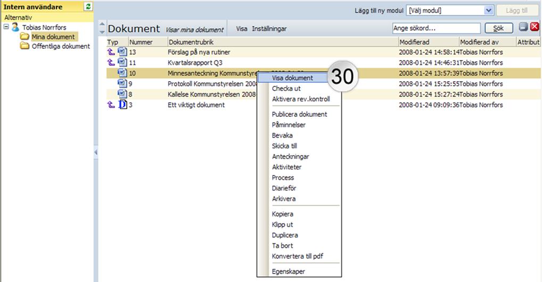Open Anteckningar from the context menu

(x=290, y=157)
